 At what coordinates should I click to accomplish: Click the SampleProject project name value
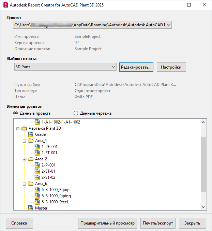coord(88,37)
